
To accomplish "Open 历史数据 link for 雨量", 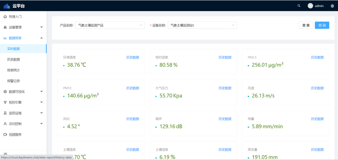I will [317, 119].
